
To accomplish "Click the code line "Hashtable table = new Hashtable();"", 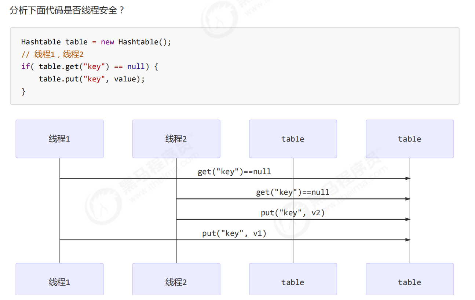I will tap(96, 42).
